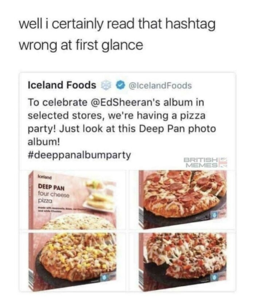Image resolution: width=255 pixels, height=306 pixels.
Task: Click the @IcelandFoods handle
Action: pyautogui.click(x=157, y=86)
